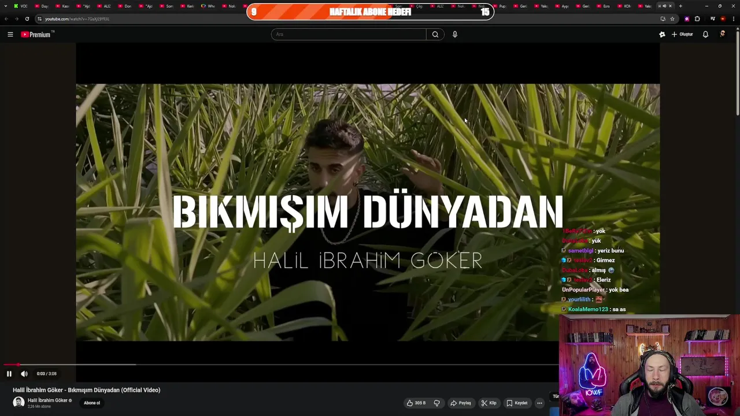Click the Paylaş share button
The height and width of the screenshot is (416, 740).
click(x=461, y=403)
